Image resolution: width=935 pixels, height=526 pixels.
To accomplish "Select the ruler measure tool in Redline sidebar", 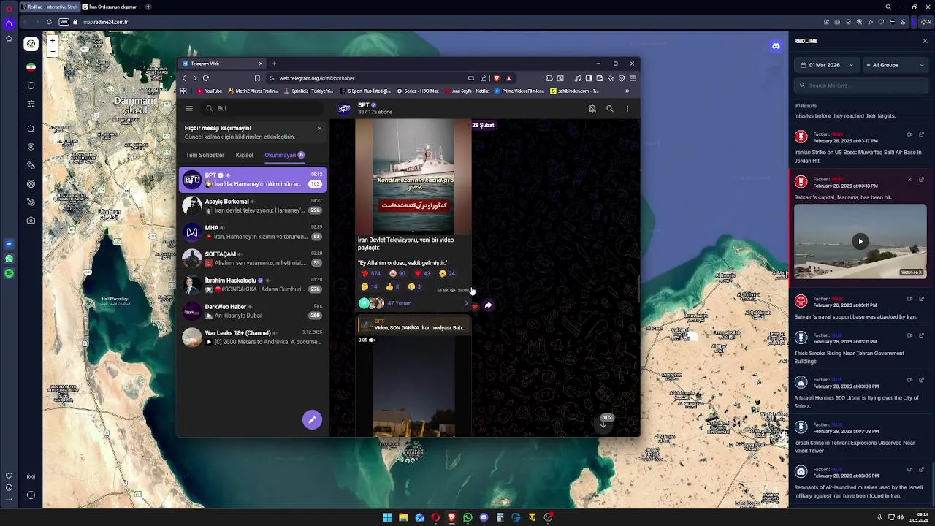I will pos(31,166).
